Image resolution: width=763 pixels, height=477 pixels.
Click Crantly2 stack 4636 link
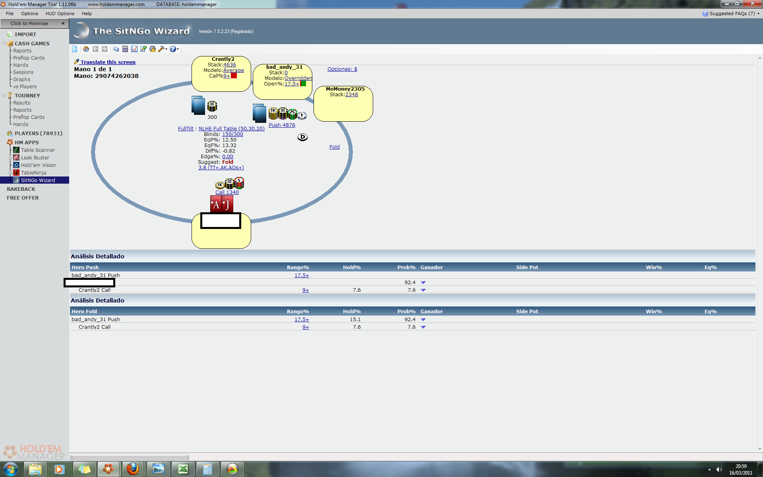[229, 65]
